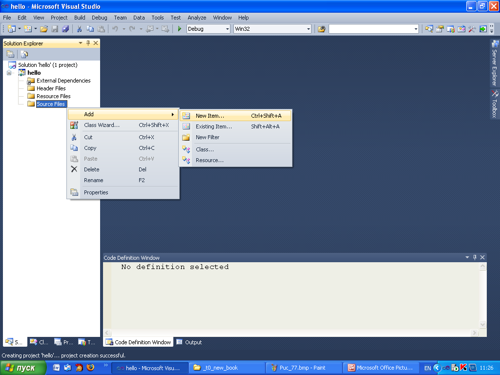The height and width of the screenshot is (375, 500).
Task: Click the Toolbox wrench toolbar icon
Action: pyautogui.click(x=472, y=29)
